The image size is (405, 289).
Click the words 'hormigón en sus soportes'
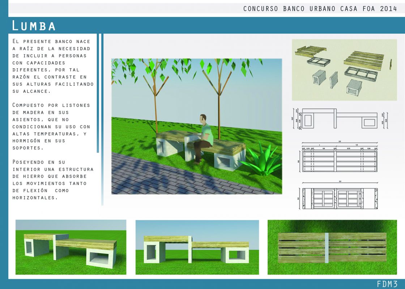[x=39, y=144]
